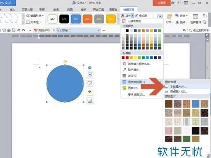Click the red login button in title bar
Viewport: 211px width, 158px height.
[161, 3]
